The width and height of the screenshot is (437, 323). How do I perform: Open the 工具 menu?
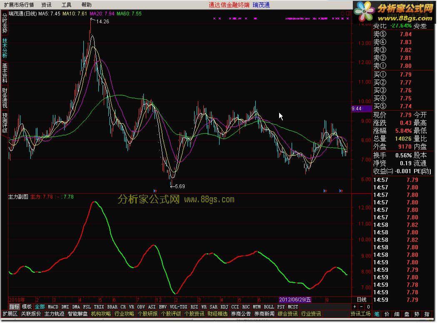[x=66, y=5]
